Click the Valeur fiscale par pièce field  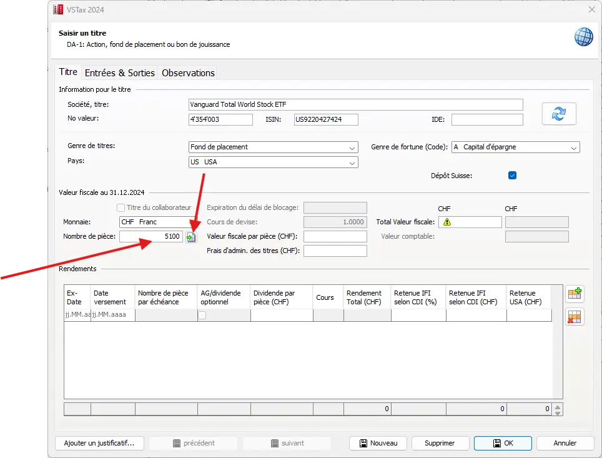point(335,237)
